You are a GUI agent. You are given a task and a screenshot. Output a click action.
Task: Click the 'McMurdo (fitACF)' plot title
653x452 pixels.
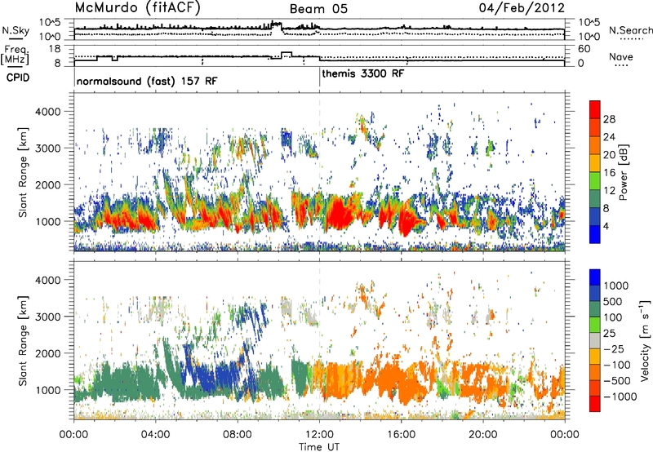coord(137,8)
